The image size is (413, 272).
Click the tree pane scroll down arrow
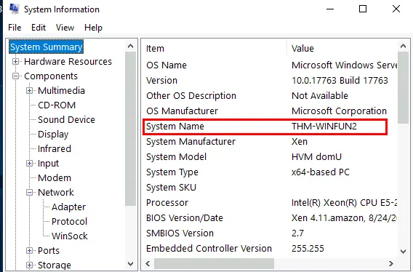click(130, 263)
